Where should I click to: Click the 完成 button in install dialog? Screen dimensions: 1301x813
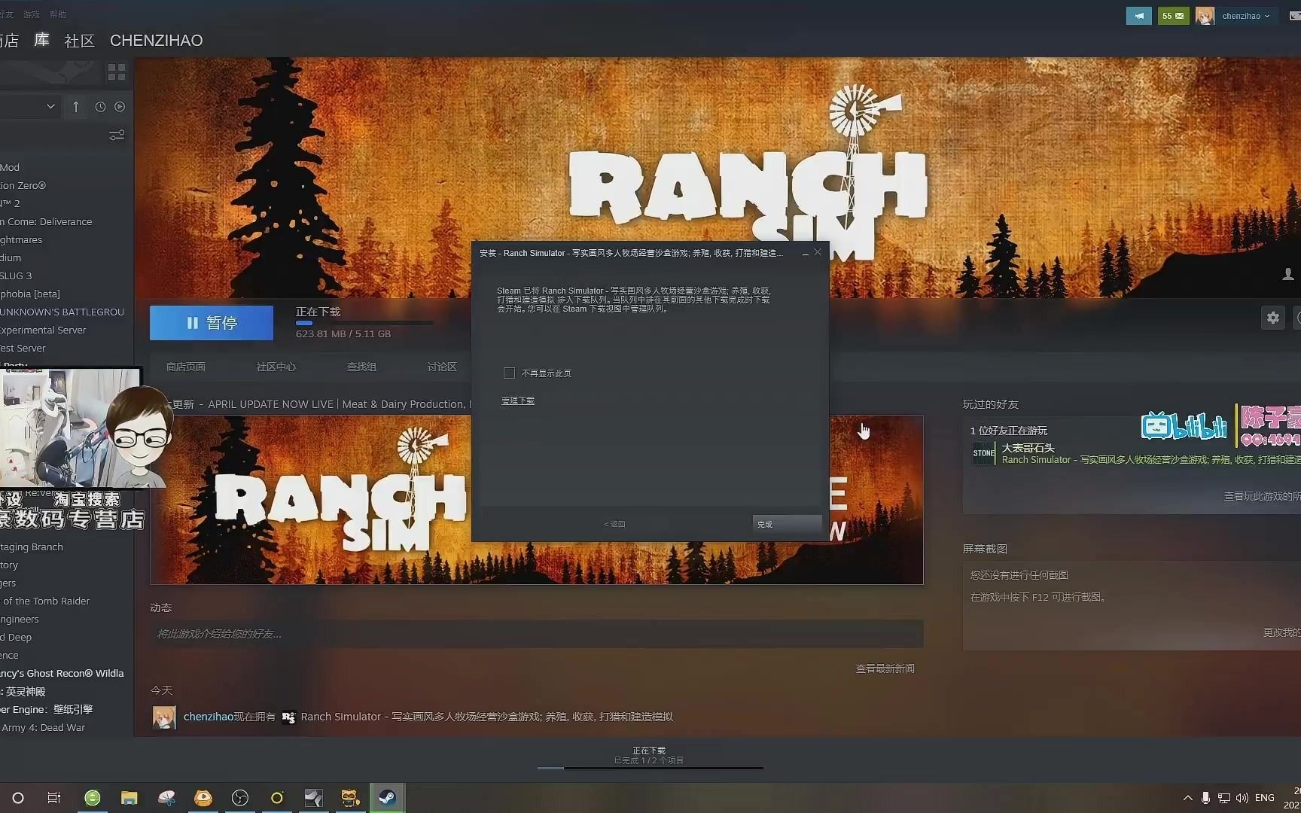click(787, 524)
